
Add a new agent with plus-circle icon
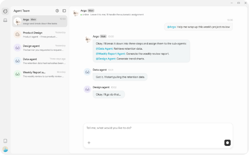coord(57,11)
